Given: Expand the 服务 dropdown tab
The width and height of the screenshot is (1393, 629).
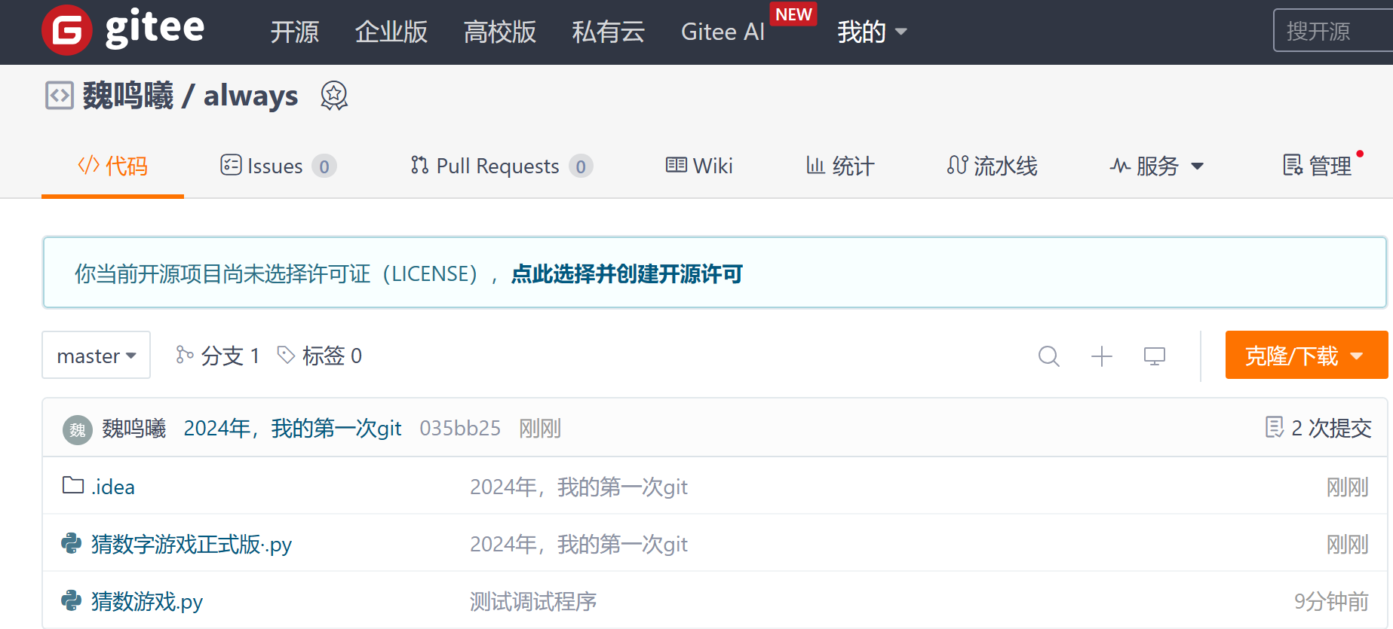Looking at the screenshot, I should 1157,166.
